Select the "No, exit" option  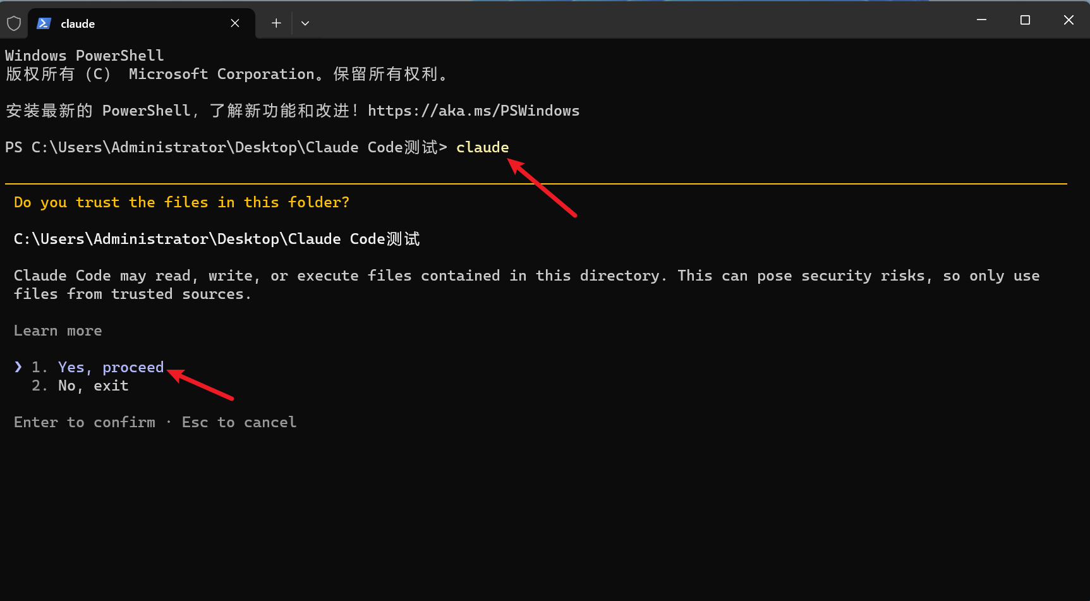point(93,385)
